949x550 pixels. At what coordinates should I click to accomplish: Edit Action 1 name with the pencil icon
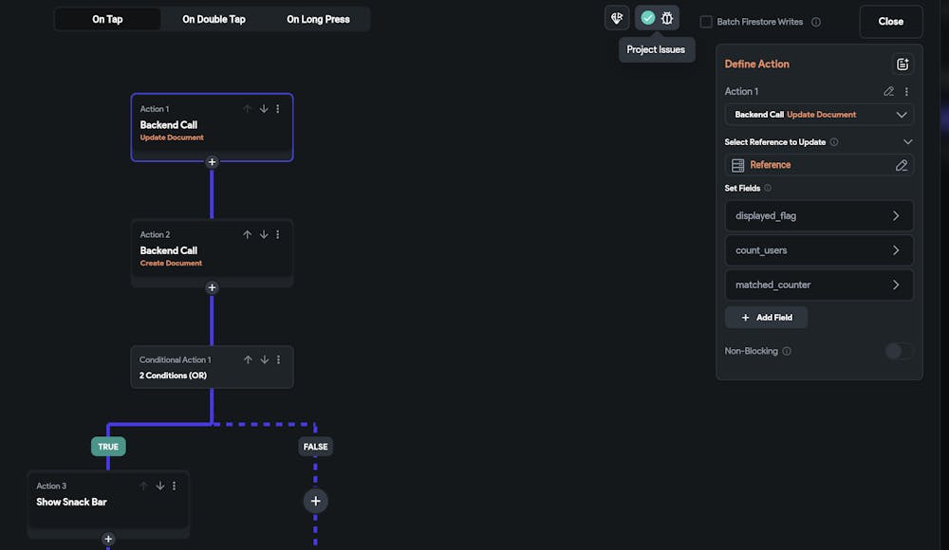tap(888, 91)
